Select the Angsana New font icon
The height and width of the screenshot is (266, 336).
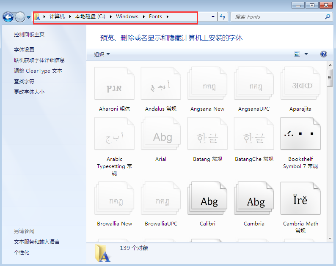[207, 84]
